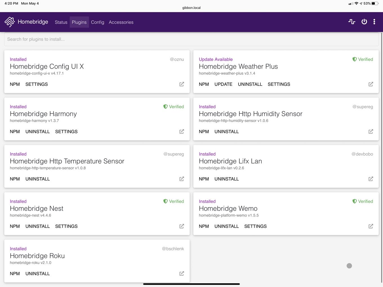Viewport: 383px width, 287px height.
Task: Uninstall Homebridge Http Humidity Sensor
Action: tap(227, 131)
